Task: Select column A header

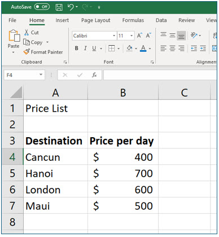Action: 55,93
